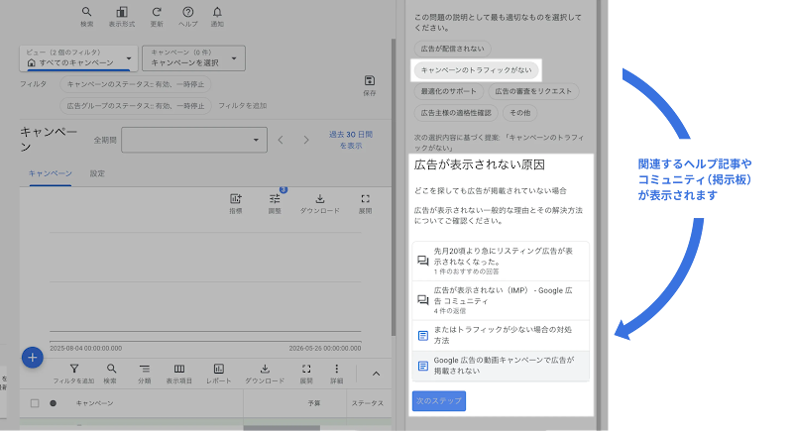Open the 検索 search icon in top toolbar
The image size is (793, 431).
(x=87, y=12)
